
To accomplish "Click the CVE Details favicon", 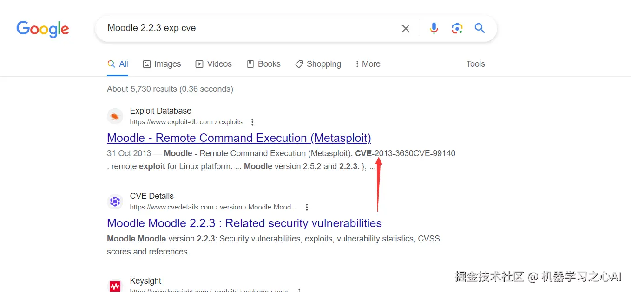I will point(115,202).
